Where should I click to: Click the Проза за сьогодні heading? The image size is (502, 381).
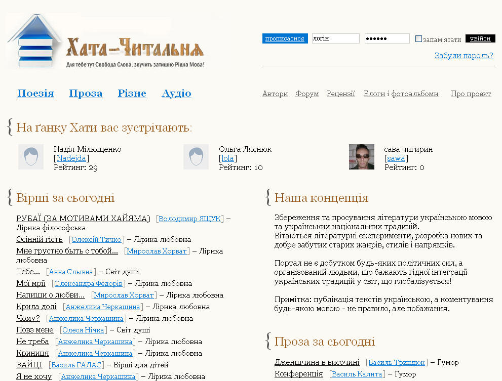(x=325, y=342)
